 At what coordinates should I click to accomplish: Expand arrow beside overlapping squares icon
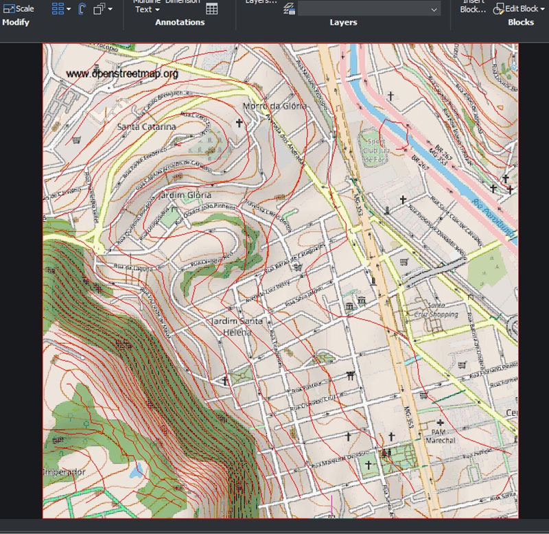[x=110, y=10]
